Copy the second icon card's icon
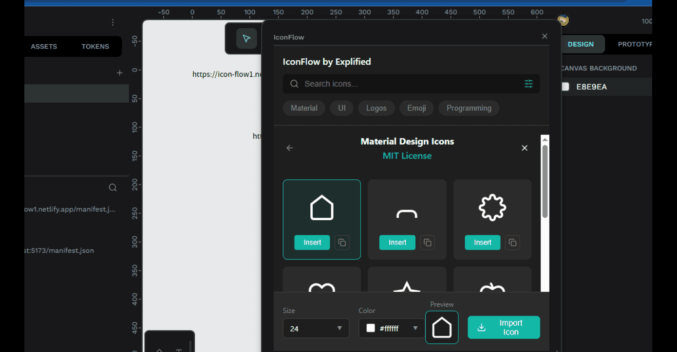 (427, 242)
